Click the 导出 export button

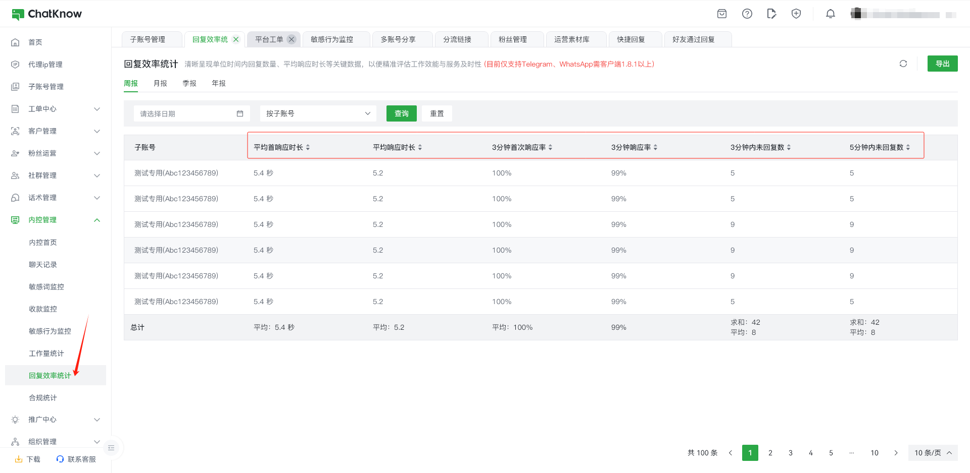[942, 64]
